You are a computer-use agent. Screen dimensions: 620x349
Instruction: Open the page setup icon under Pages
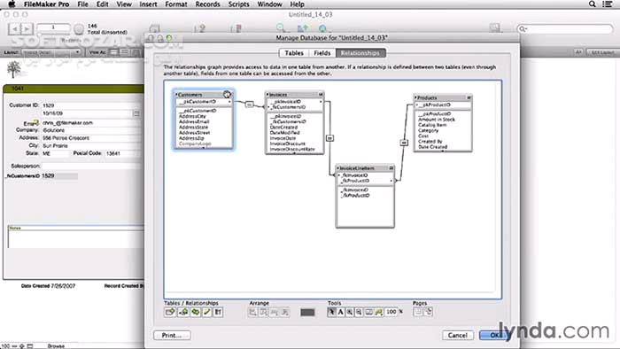(x=428, y=312)
